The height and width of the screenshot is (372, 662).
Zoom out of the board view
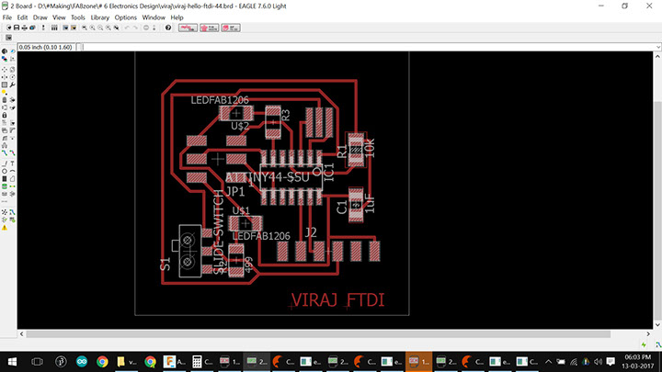[100, 28]
